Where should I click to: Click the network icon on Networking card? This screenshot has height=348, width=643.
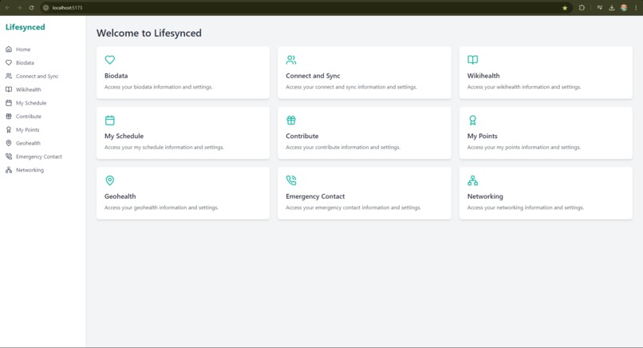pyautogui.click(x=473, y=180)
